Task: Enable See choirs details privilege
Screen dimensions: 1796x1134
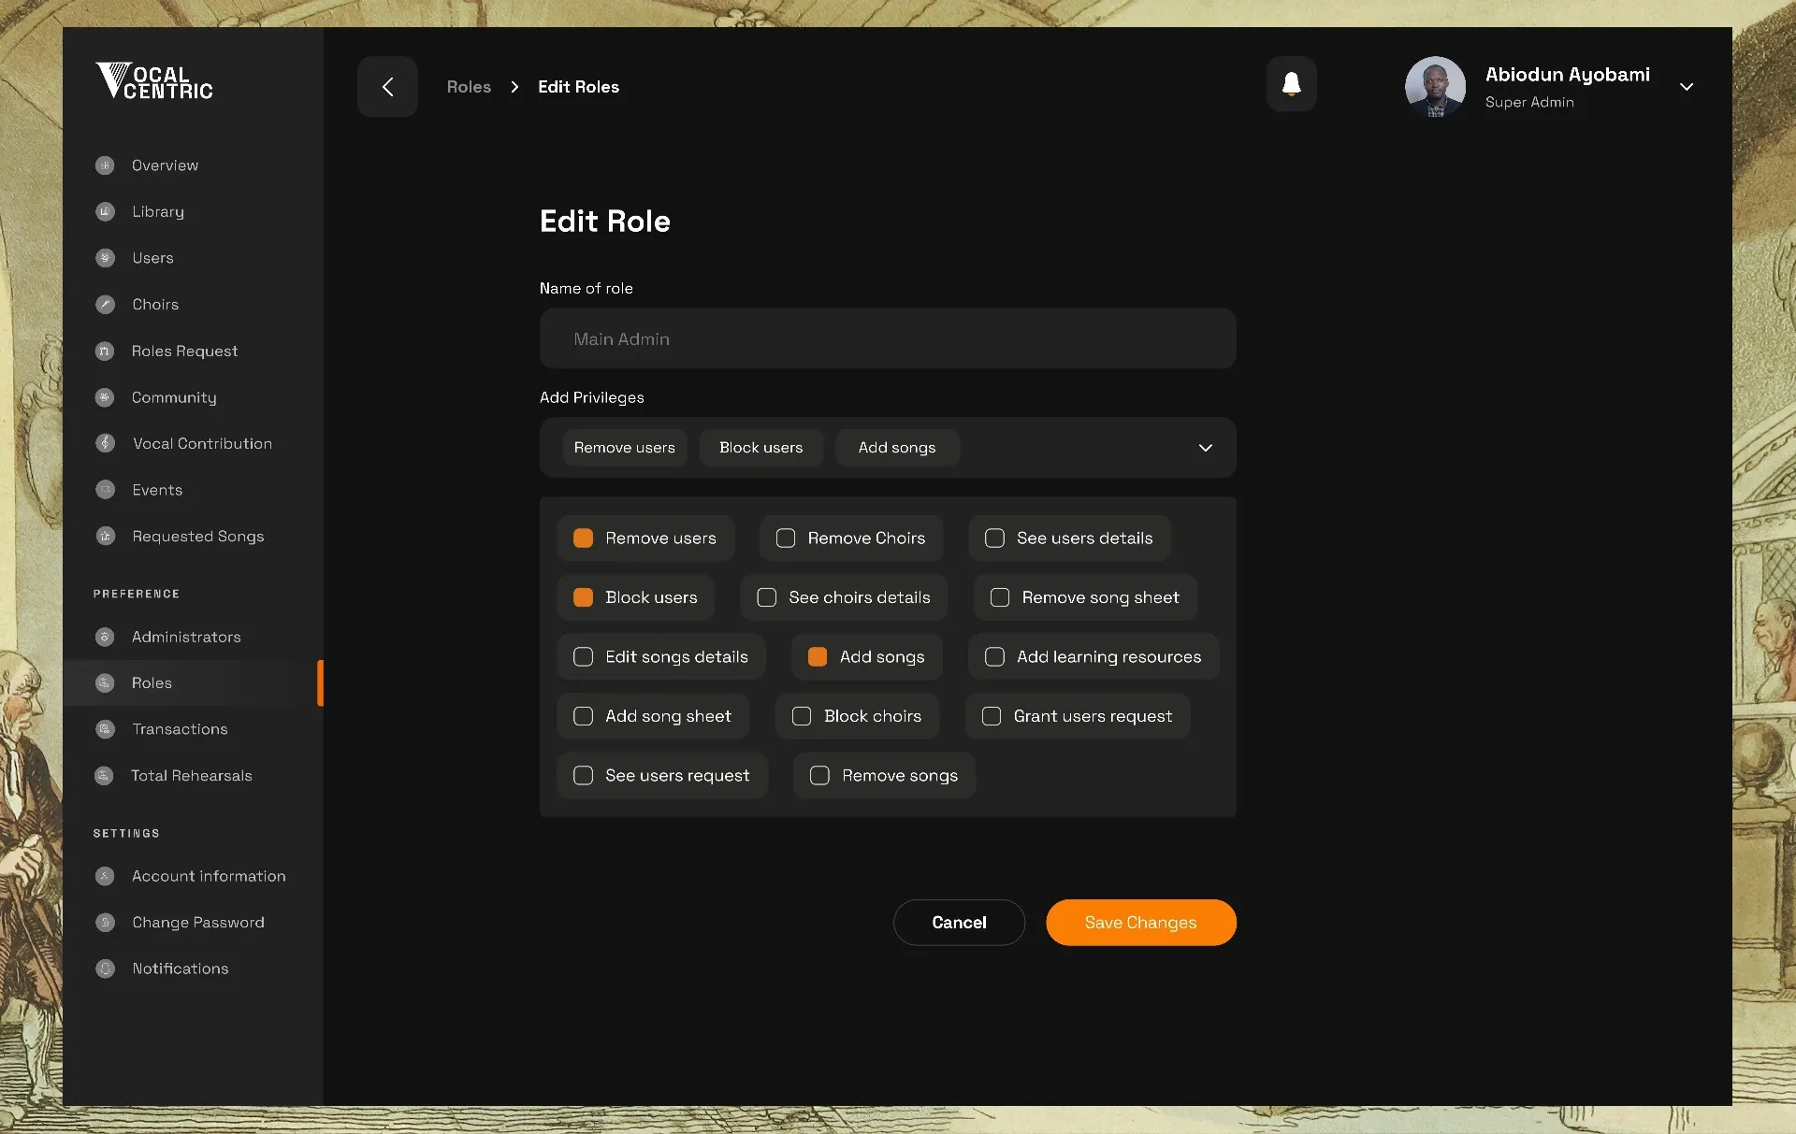Action: (766, 597)
